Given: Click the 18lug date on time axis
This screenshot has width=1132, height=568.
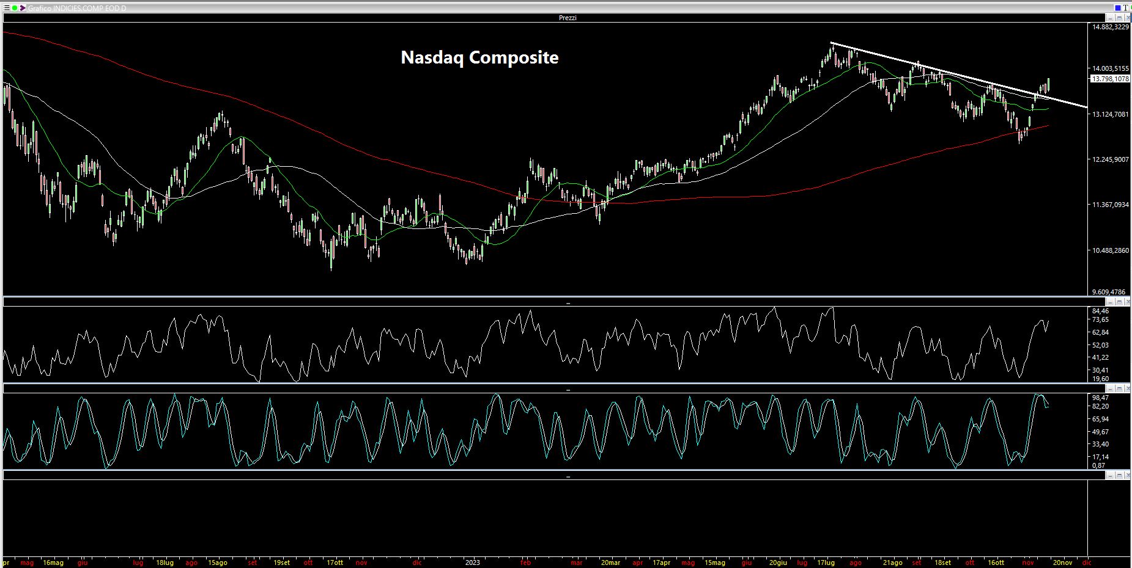Looking at the screenshot, I should click(x=165, y=563).
